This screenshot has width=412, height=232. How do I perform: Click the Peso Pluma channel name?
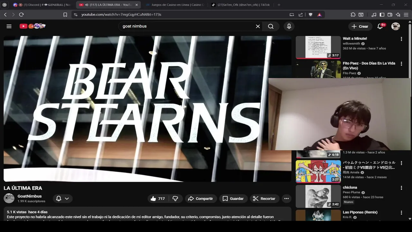pyautogui.click(x=351, y=192)
